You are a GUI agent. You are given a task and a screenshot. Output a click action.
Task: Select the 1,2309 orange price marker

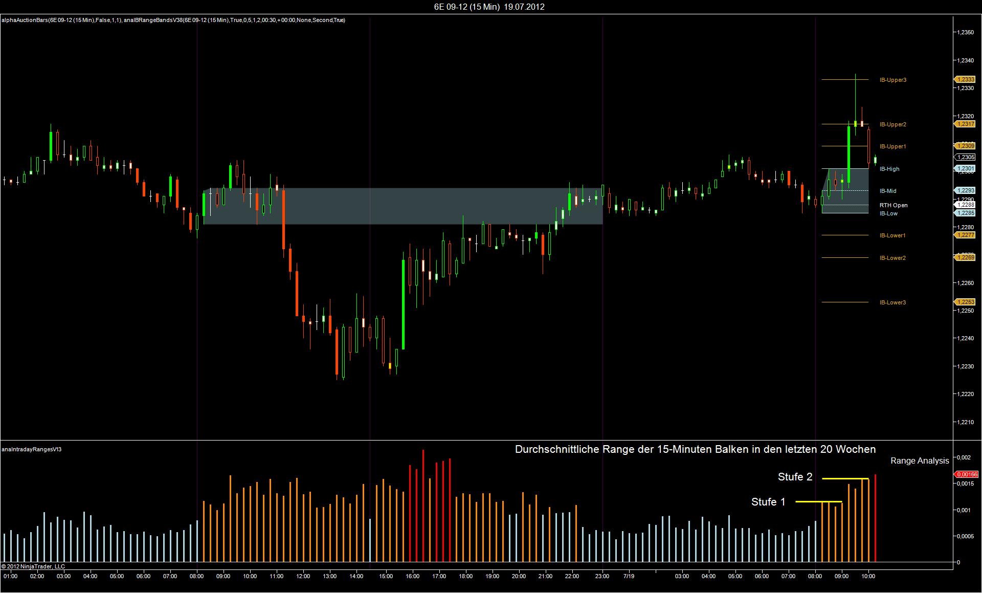(965, 146)
